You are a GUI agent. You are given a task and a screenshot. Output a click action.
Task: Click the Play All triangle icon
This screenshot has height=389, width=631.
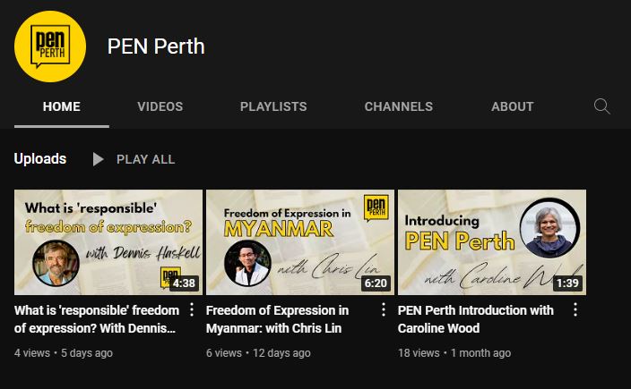click(x=98, y=159)
